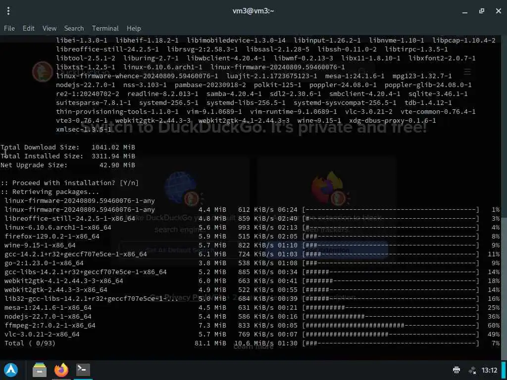
Task: Open the network tray icon
Action: (472, 370)
